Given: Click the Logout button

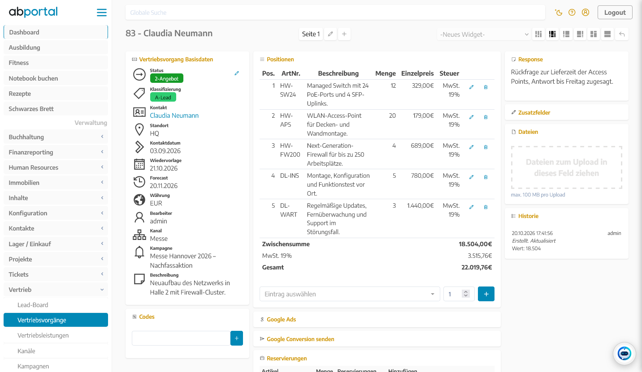Looking at the screenshot, I should point(615,13).
